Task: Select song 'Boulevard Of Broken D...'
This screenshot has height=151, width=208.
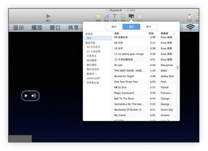Action: pos(145,110)
